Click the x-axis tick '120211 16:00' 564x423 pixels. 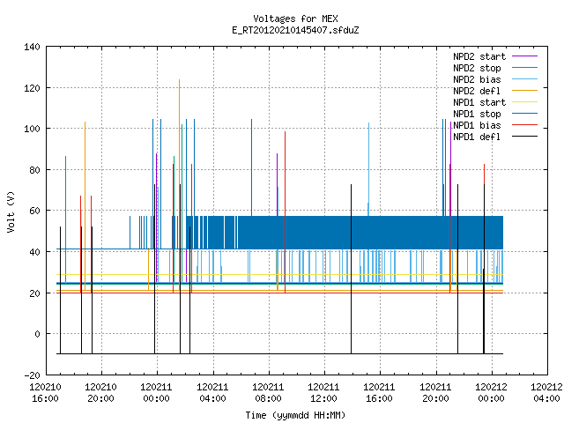tap(379, 393)
